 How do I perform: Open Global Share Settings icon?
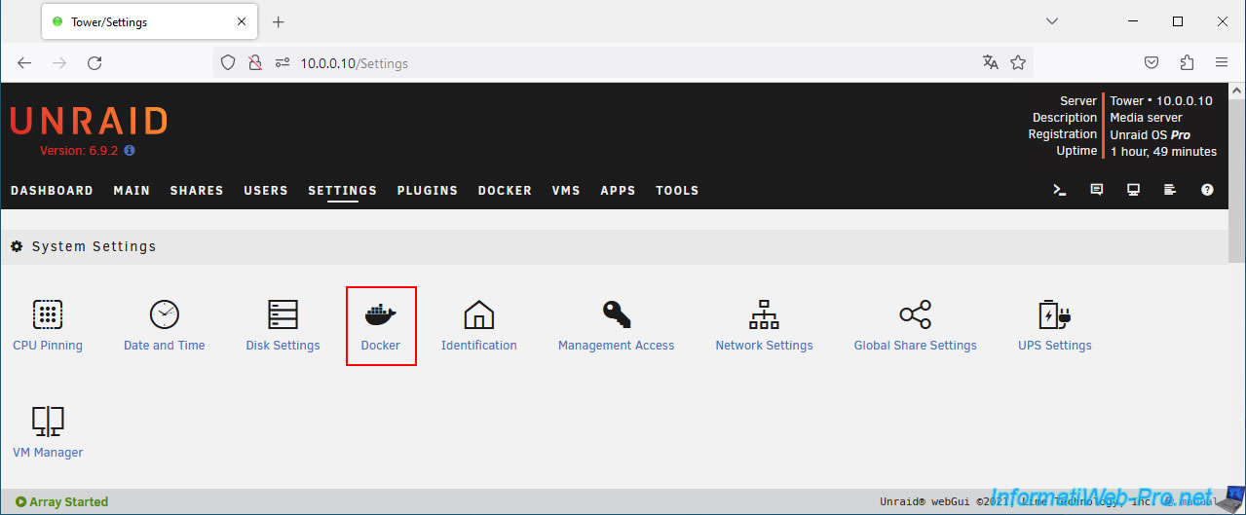[x=915, y=314]
